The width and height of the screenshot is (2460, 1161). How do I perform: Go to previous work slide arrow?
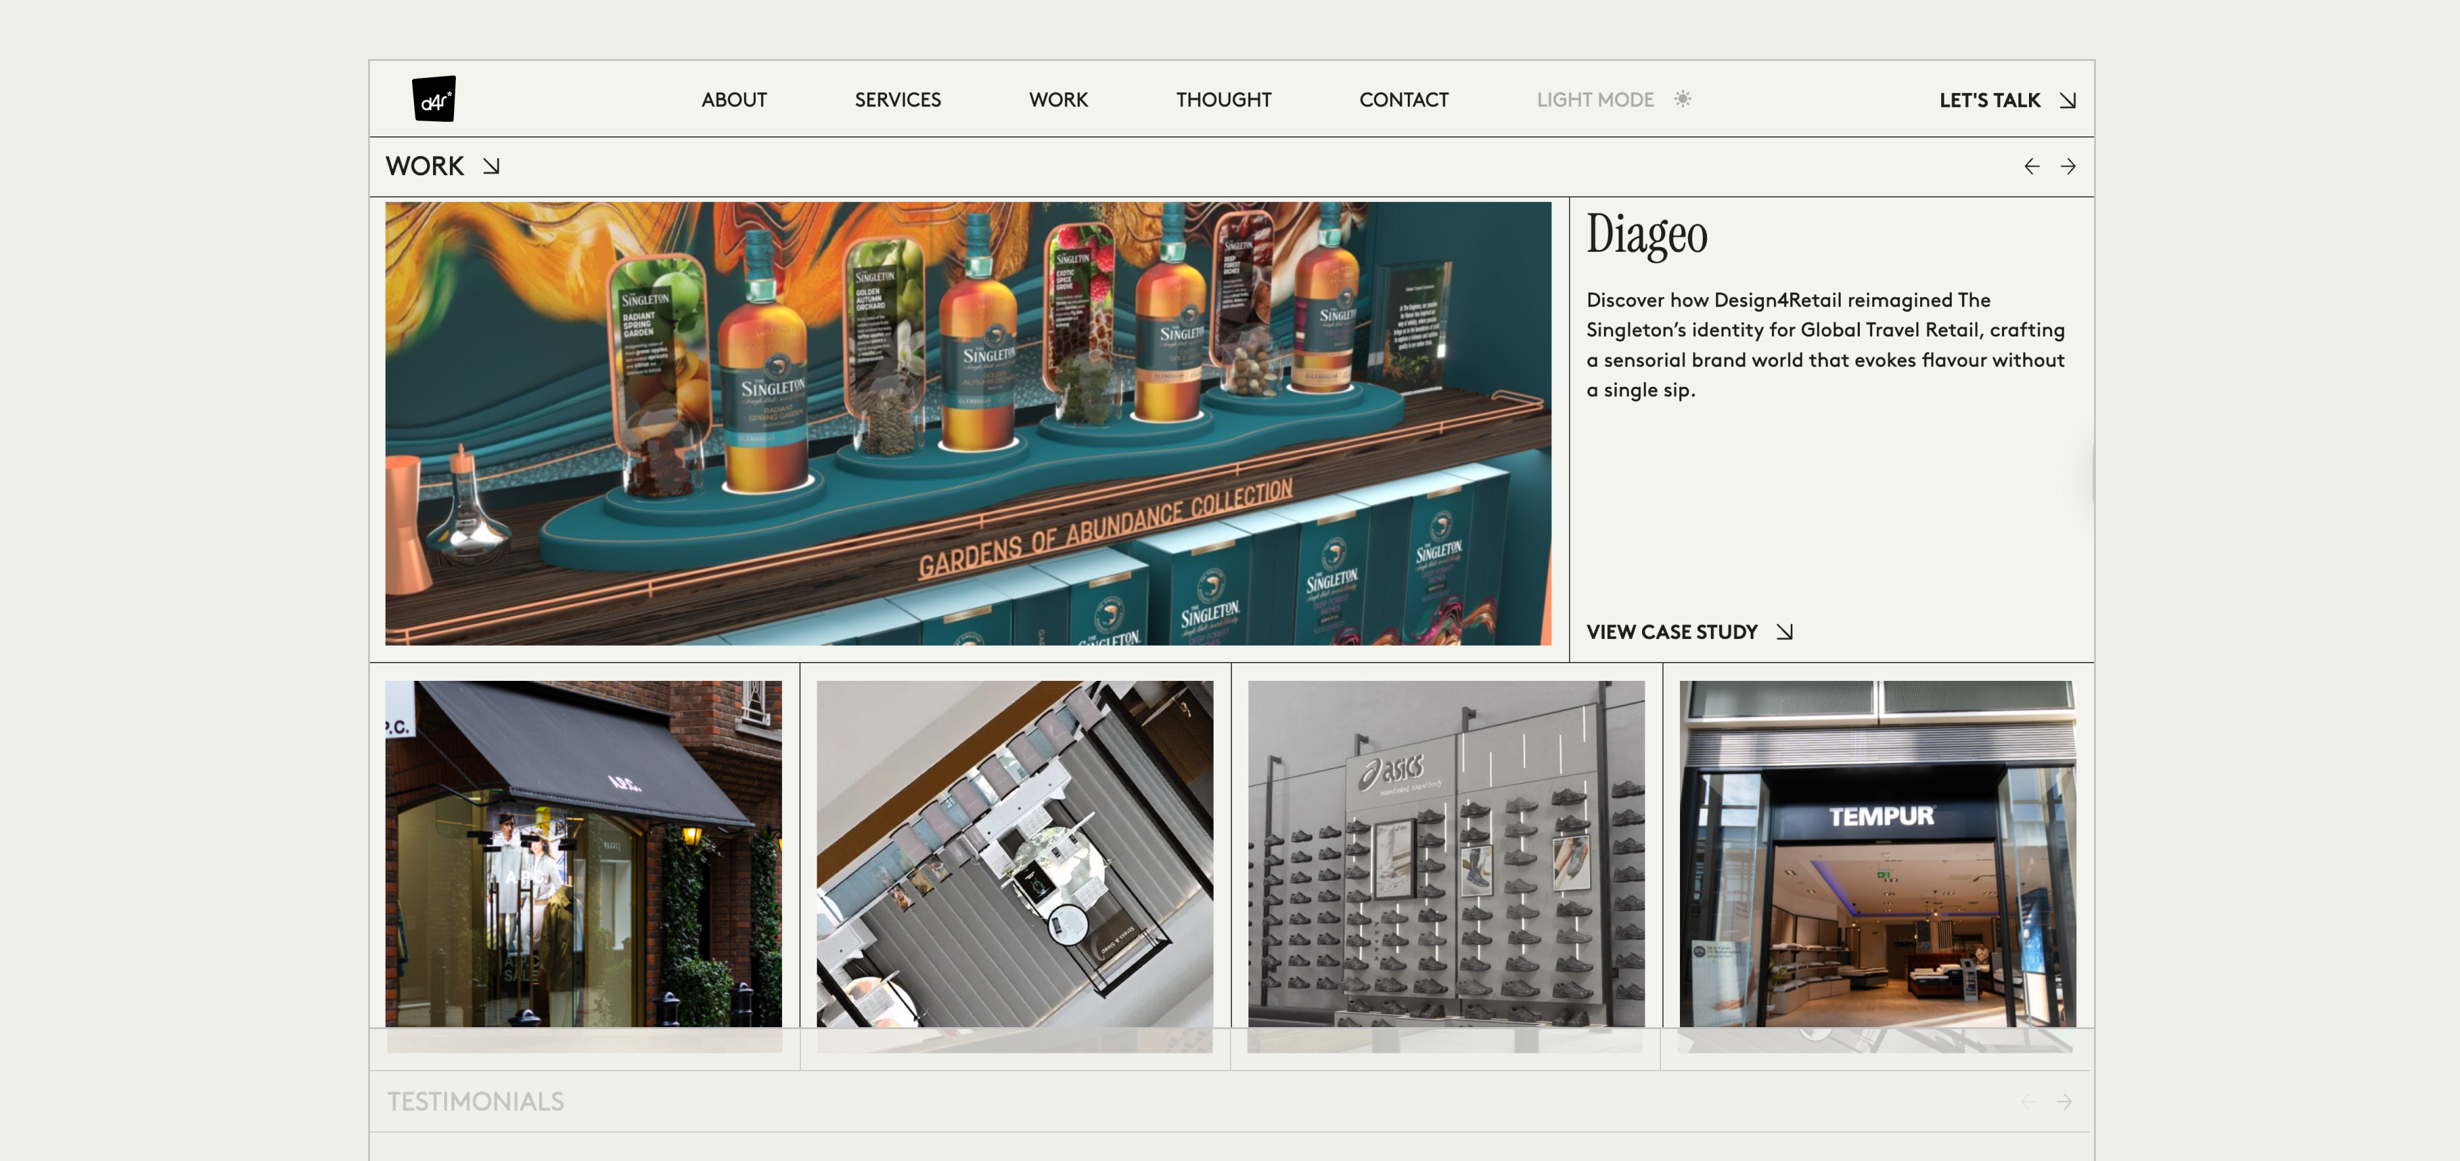click(x=2031, y=167)
